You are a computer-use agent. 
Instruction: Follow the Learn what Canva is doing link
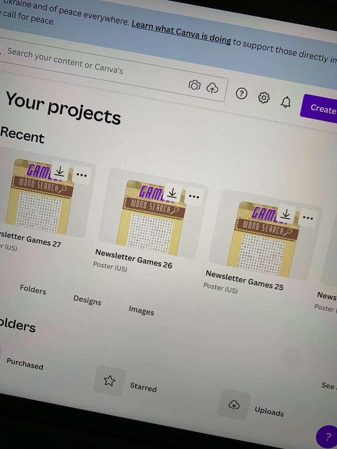pyautogui.click(x=181, y=32)
